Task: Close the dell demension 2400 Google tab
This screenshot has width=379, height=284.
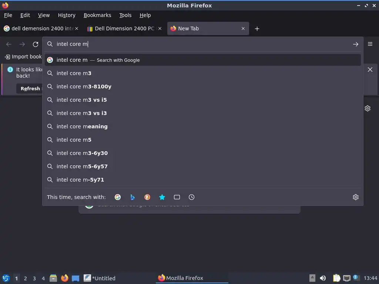Action: (77, 28)
